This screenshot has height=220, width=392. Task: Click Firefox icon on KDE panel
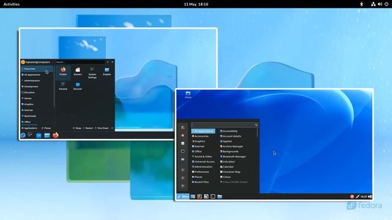[x=56, y=135]
